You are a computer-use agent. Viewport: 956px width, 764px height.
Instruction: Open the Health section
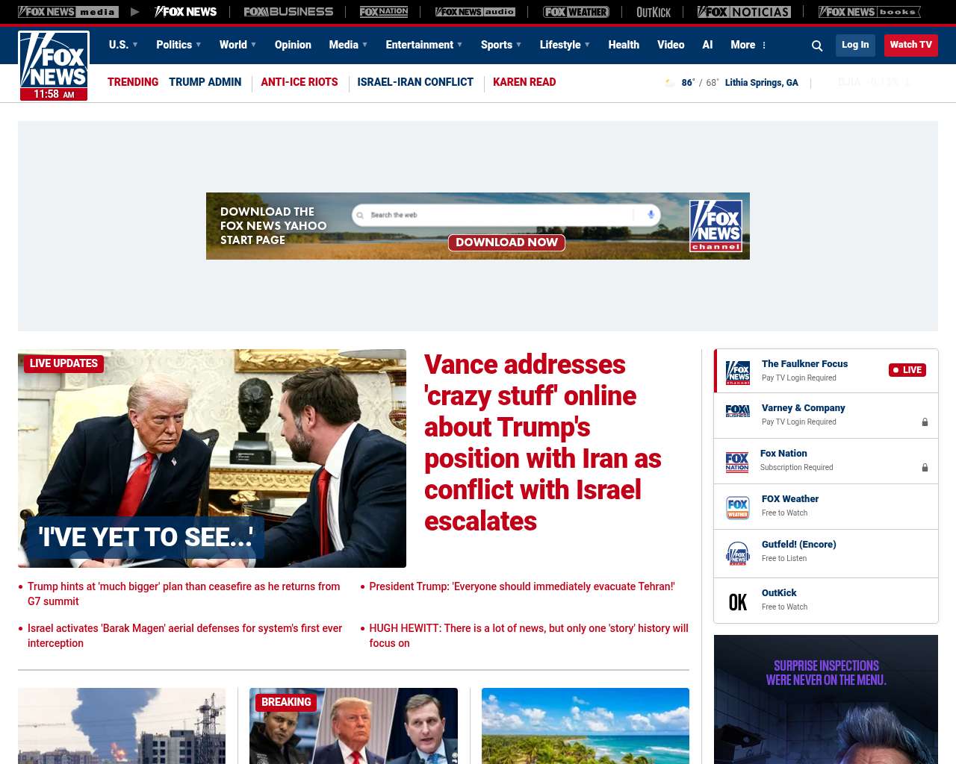point(624,45)
